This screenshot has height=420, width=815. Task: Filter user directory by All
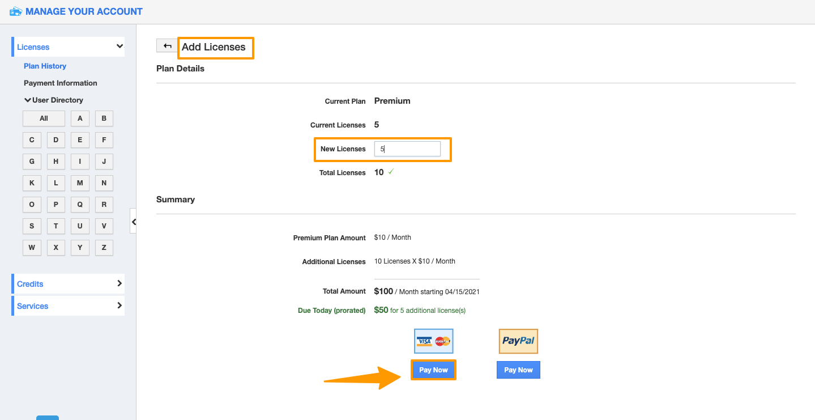[x=44, y=118]
